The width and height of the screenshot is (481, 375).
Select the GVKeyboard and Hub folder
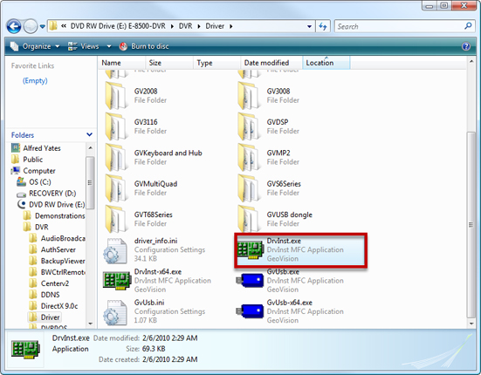click(154, 158)
